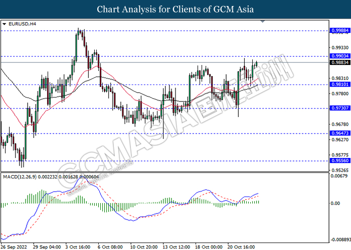Click the MACD 0.00 zero level value
Screen dimensions: 351x250
[335, 203]
